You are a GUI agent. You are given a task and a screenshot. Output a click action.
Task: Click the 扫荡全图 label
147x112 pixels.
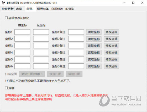[11, 74]
